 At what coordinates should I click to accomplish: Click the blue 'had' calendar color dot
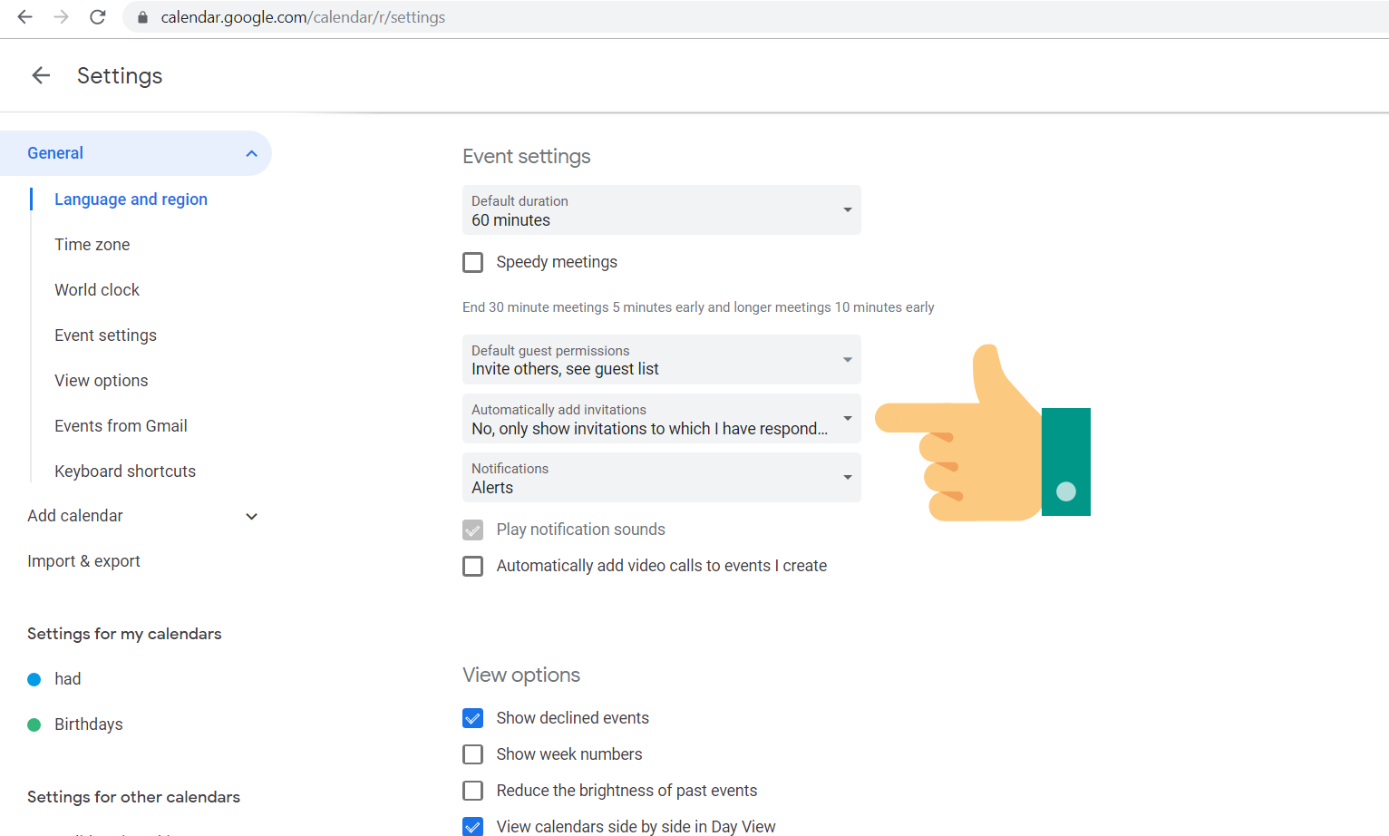coord(34,679)
